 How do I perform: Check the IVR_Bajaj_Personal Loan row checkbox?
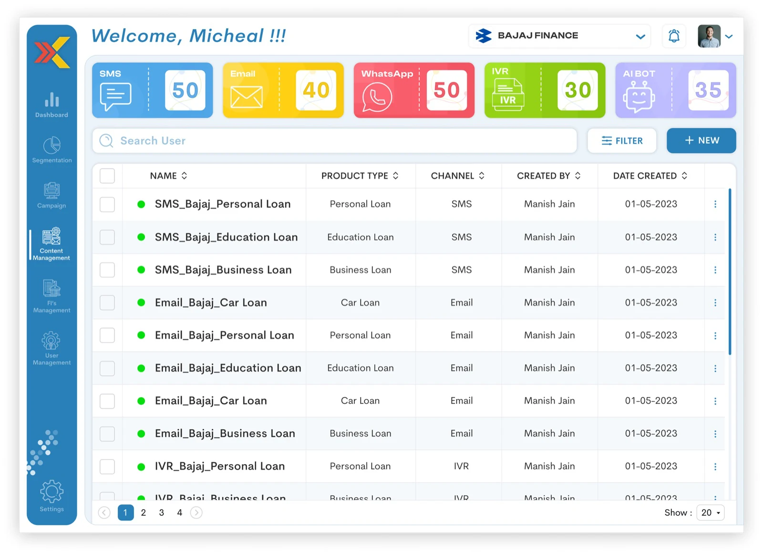[107, 467]
